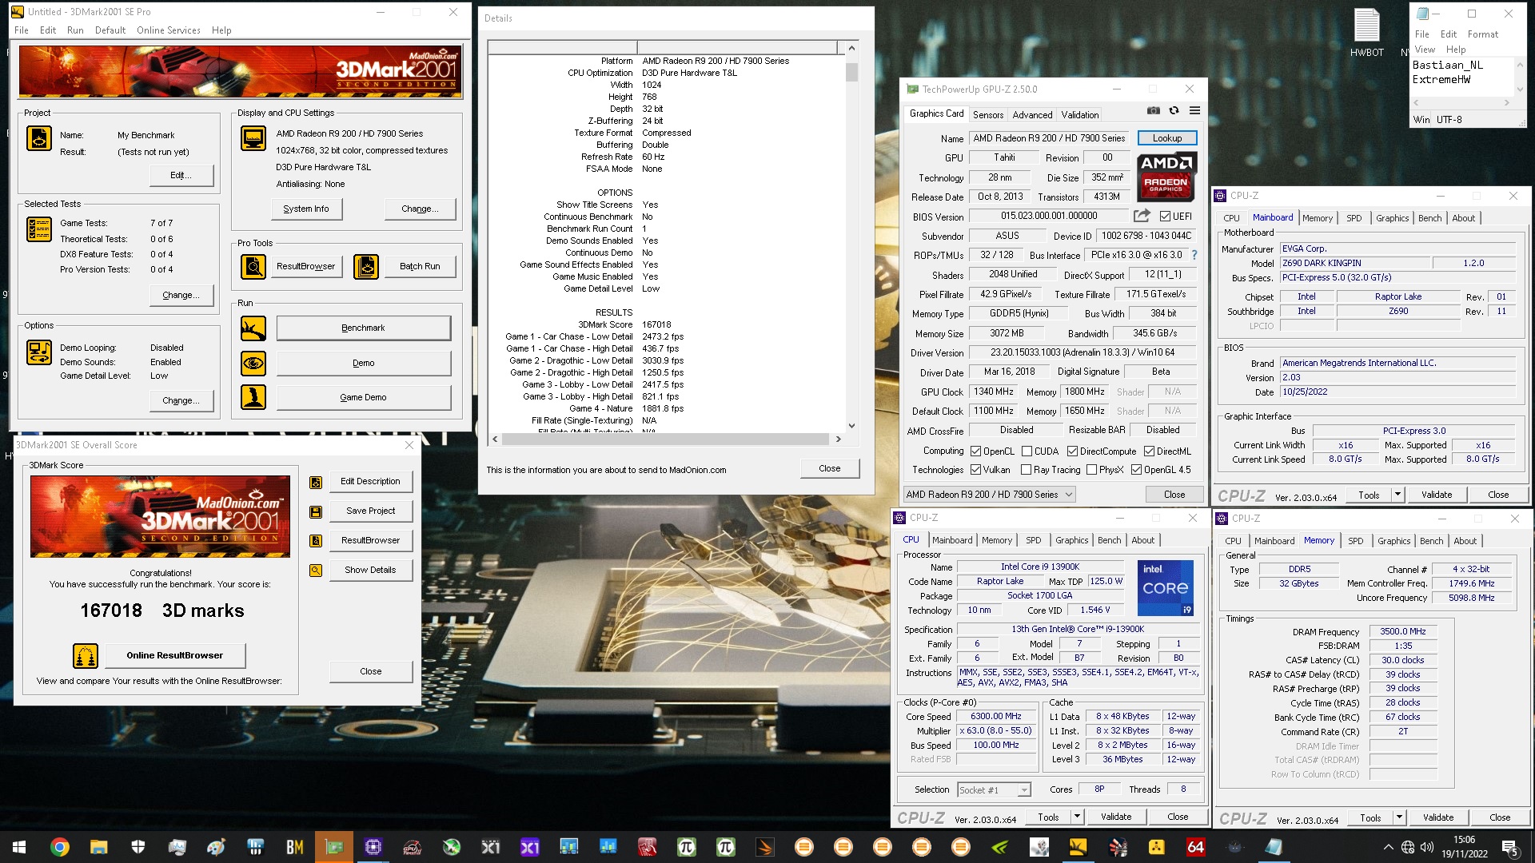Toggle the DirectCompute checkbox
This screenshot has height=863, width=1535.
[1072, 451]
